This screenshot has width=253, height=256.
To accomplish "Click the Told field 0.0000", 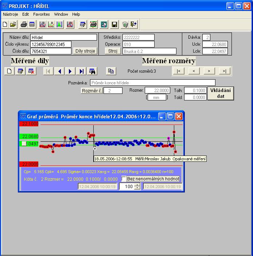I will [195, 97].
